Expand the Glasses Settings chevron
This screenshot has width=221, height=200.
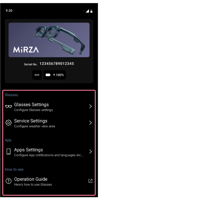91,106
